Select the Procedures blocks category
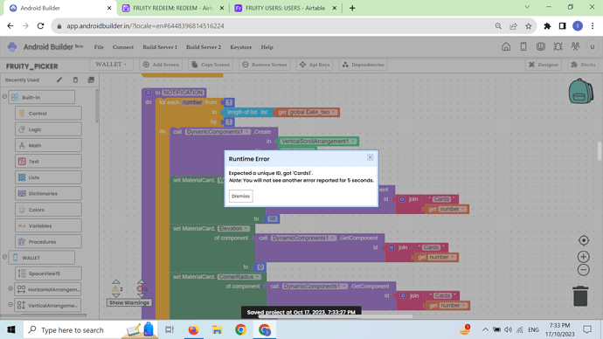Screen dimensions: 603x339 48,242
